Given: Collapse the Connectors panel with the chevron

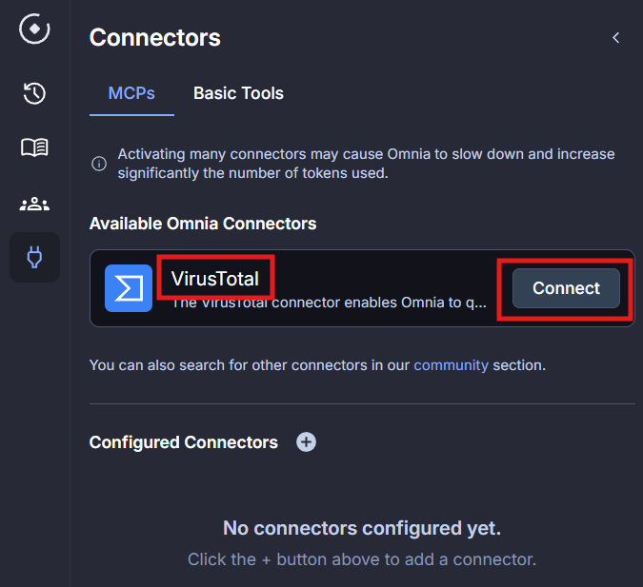Looking at the screenshot, I should (616, 38).
